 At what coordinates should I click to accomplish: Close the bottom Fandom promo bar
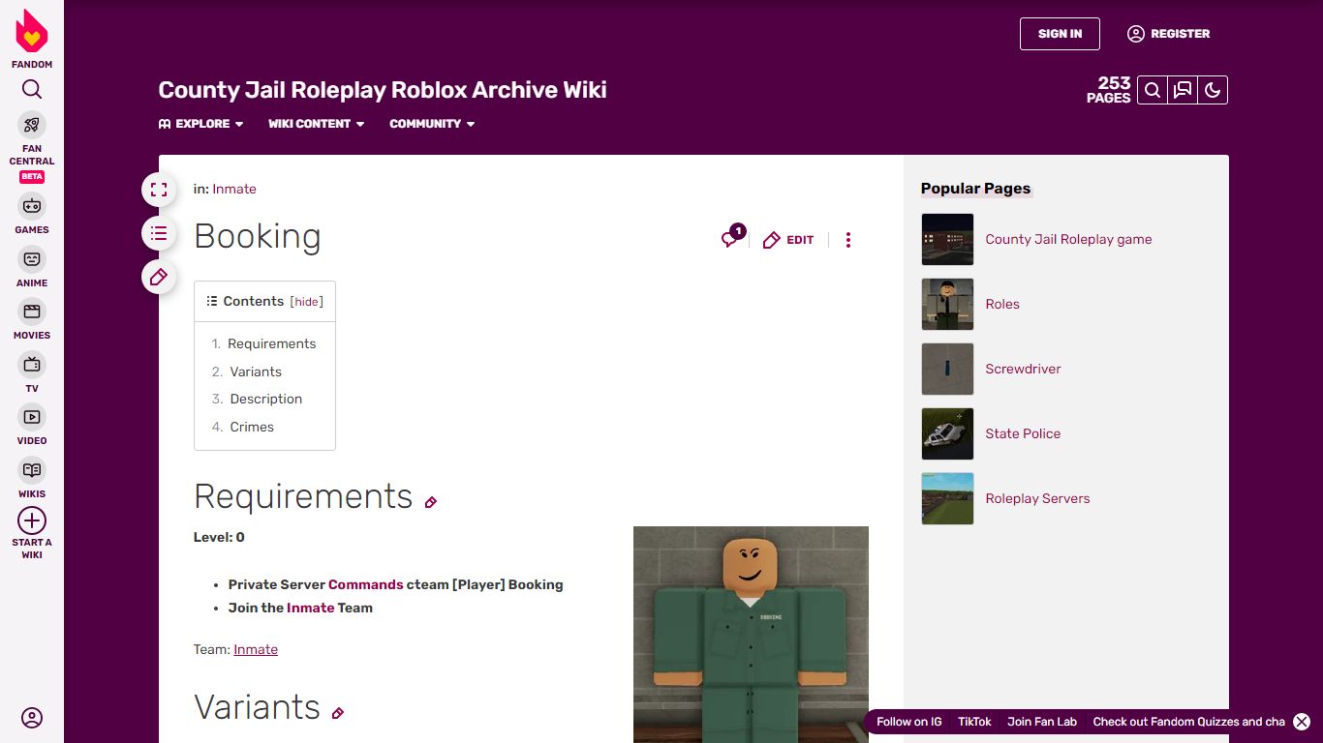pyautogui.click(x=1302, y=722)
